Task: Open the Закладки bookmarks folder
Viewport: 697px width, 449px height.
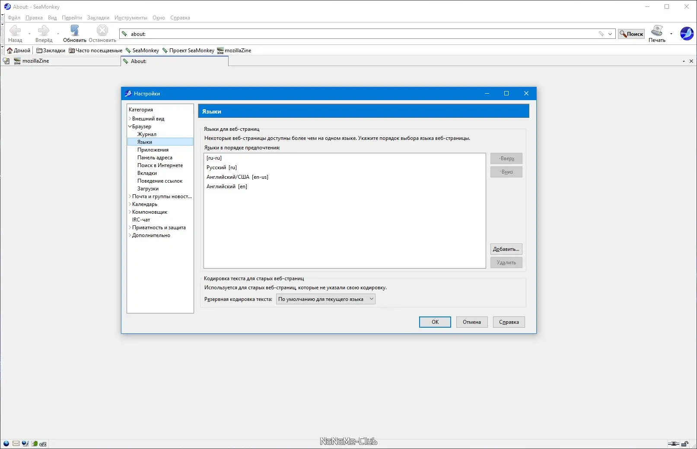Action: pyautogui.click(x=51, y=51)
